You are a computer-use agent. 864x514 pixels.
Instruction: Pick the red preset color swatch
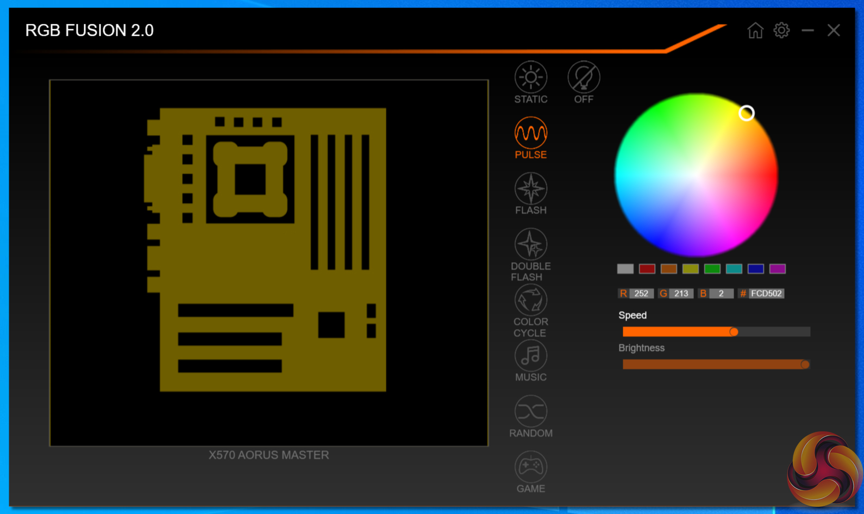coord(647,269)
